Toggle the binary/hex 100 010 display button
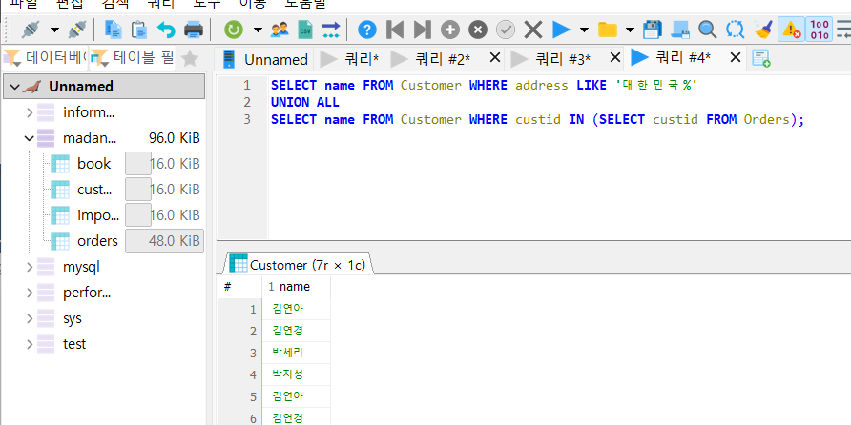 [x=819, y=30]
